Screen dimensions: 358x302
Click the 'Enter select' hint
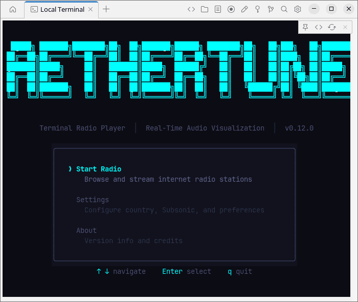tap(187, 271)
